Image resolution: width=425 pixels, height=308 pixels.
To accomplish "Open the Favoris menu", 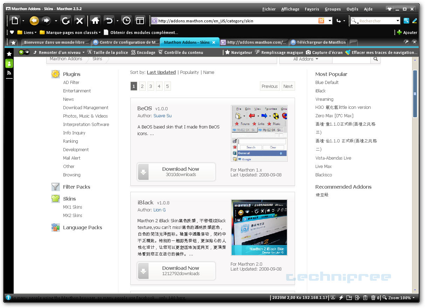I will 311,9.
